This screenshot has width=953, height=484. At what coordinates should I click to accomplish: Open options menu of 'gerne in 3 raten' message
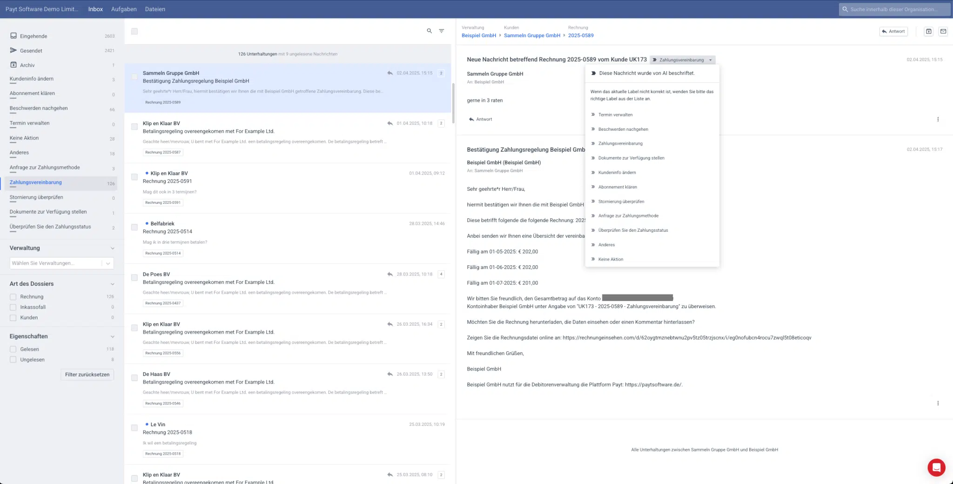pyautogui.click(x=938, y=120)
